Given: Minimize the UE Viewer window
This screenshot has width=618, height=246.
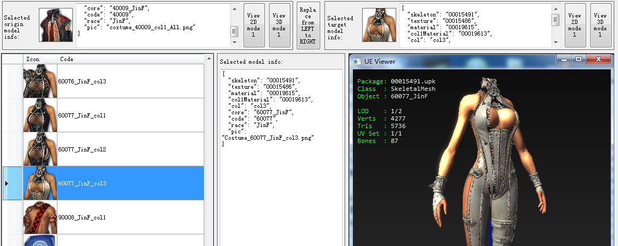Looking at the screenshot, I should [565, 60].
